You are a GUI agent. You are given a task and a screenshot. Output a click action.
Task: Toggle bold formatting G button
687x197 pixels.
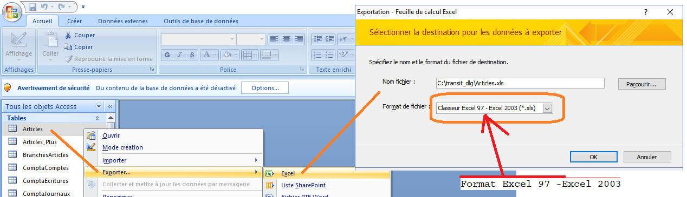[x=167, y=55]
